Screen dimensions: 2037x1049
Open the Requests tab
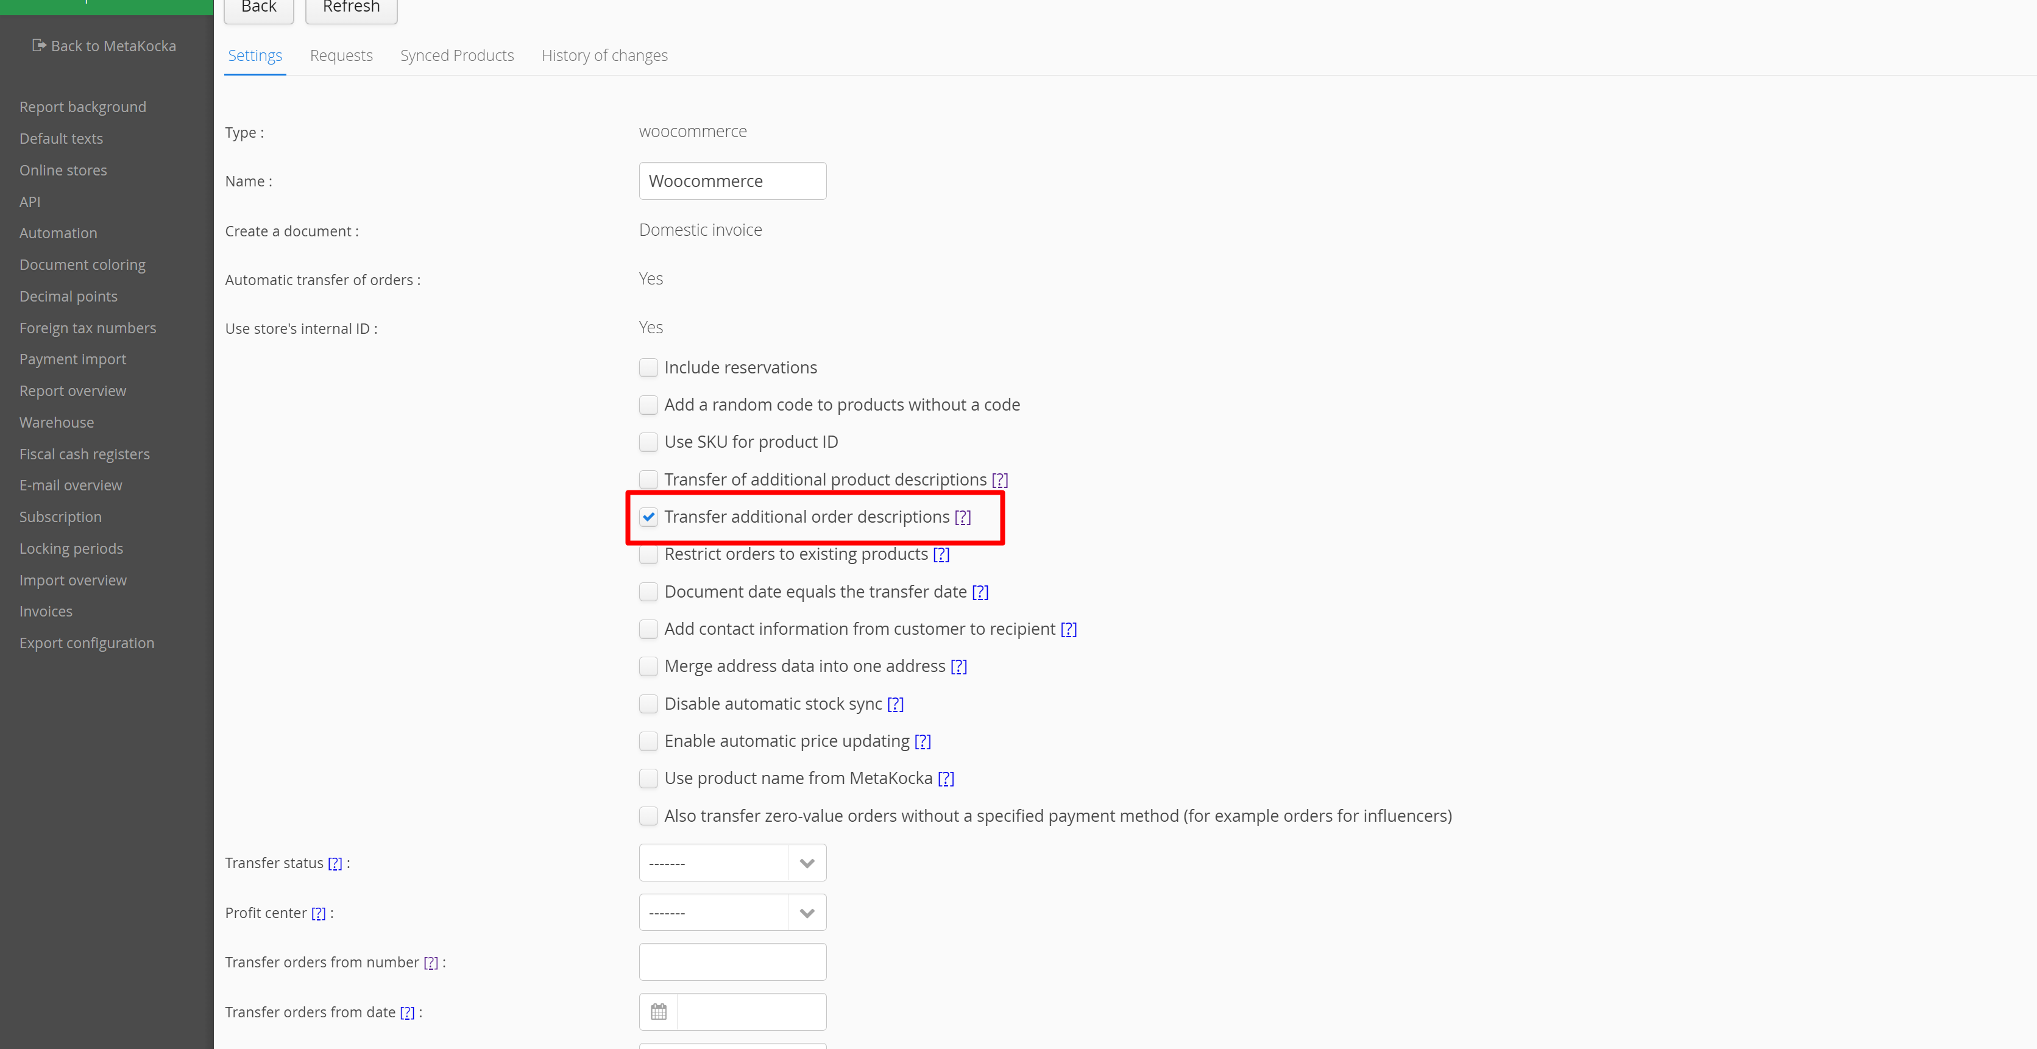click(x=341, y=55)
